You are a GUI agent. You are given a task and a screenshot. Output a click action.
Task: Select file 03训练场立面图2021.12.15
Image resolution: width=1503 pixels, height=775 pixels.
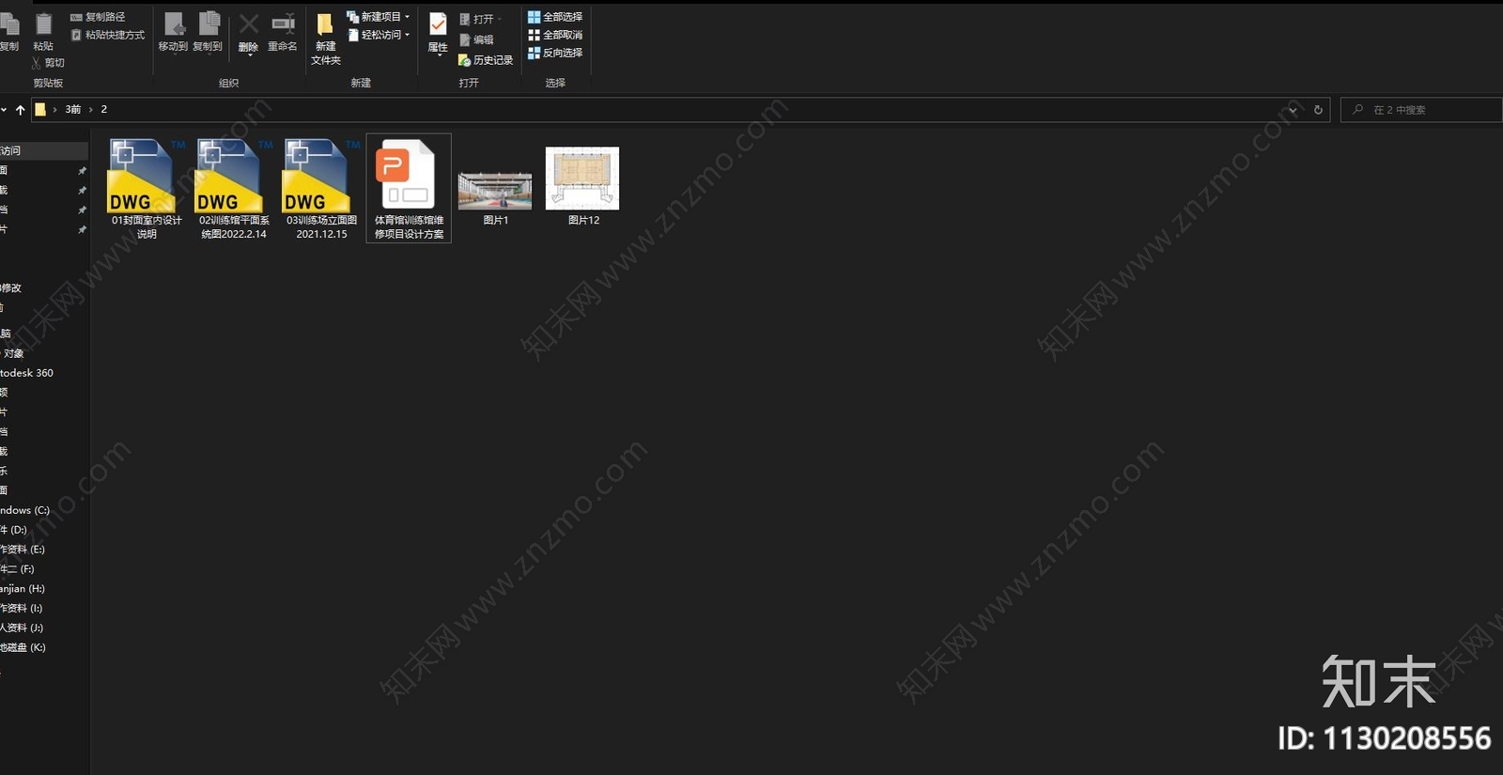click(321, 189)
